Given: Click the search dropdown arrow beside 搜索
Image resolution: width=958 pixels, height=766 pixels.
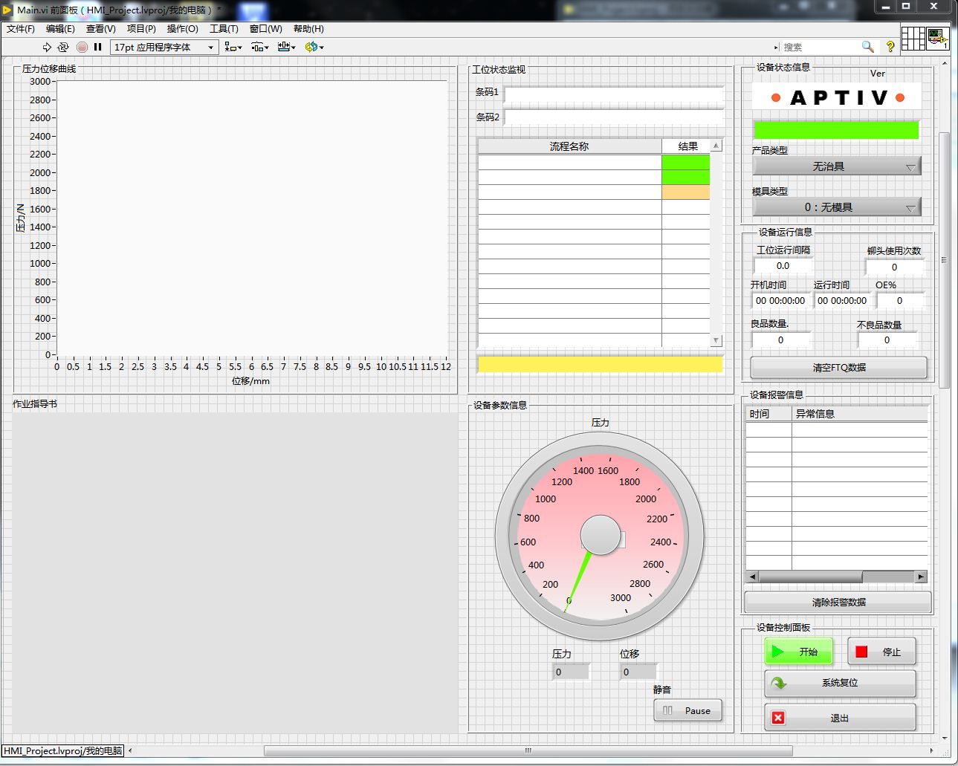Looking at the screenshot, I should [777, 47].
